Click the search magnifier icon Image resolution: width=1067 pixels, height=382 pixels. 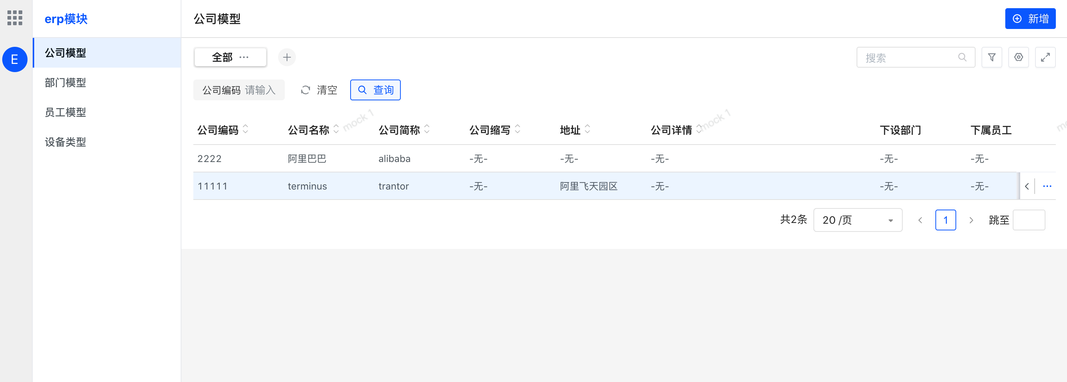click(x=962, y=57)
